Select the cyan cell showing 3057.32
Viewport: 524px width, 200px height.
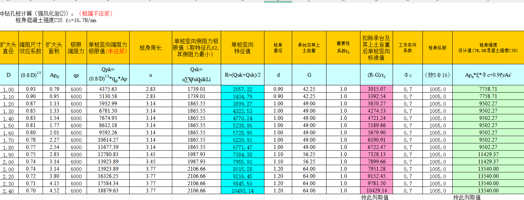click(x=242, y=89)
